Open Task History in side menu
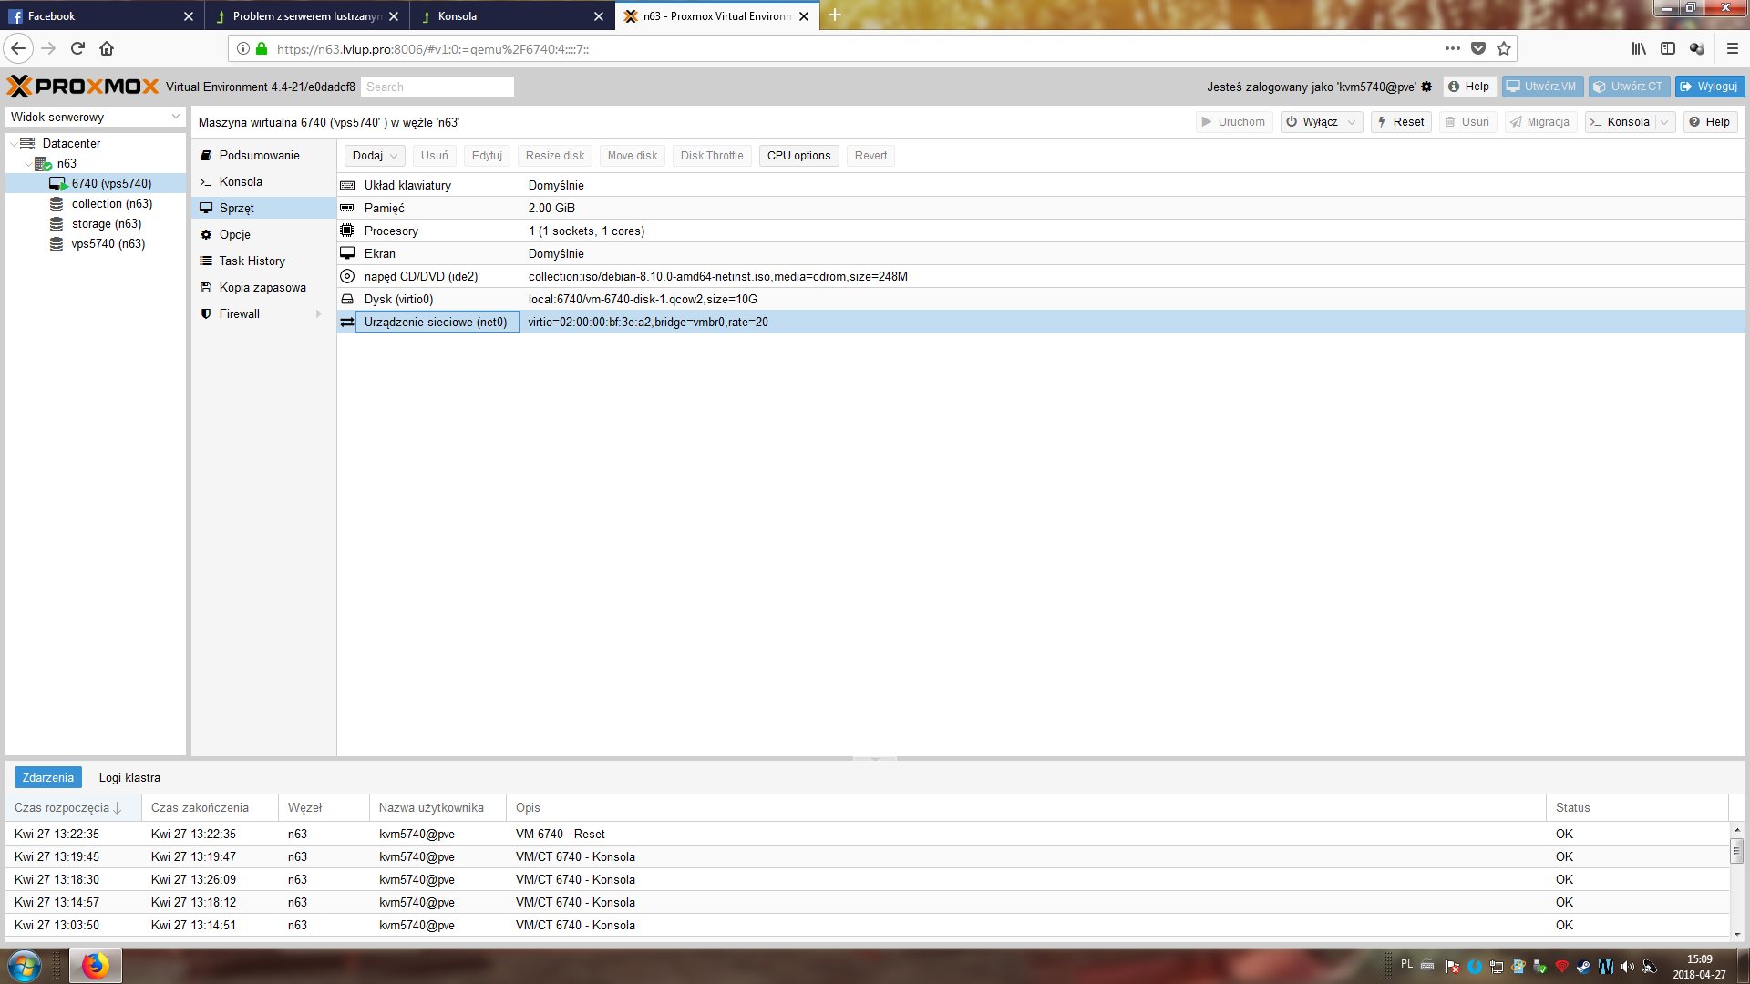Screen dimensions: 1750x984 [x=252, y=261]
